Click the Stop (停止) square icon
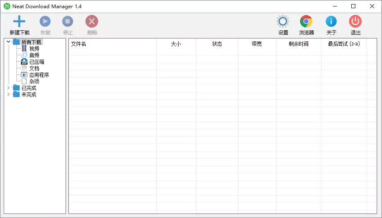 [68, 21]
